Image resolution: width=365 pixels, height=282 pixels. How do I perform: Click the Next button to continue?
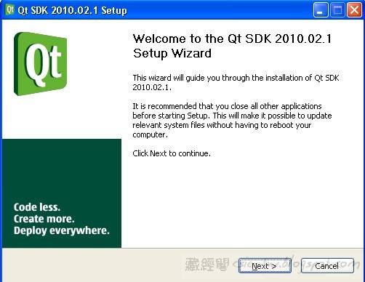[x=265, y=266]
